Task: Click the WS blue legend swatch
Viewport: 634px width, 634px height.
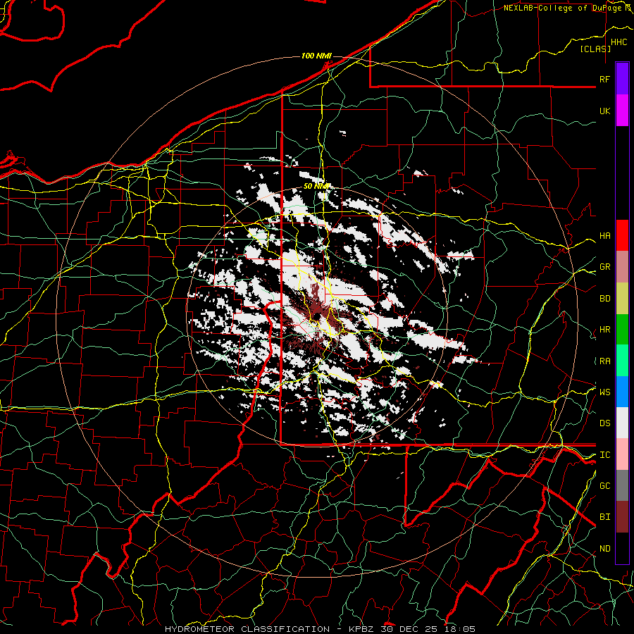Action: (x=622, y=392)
